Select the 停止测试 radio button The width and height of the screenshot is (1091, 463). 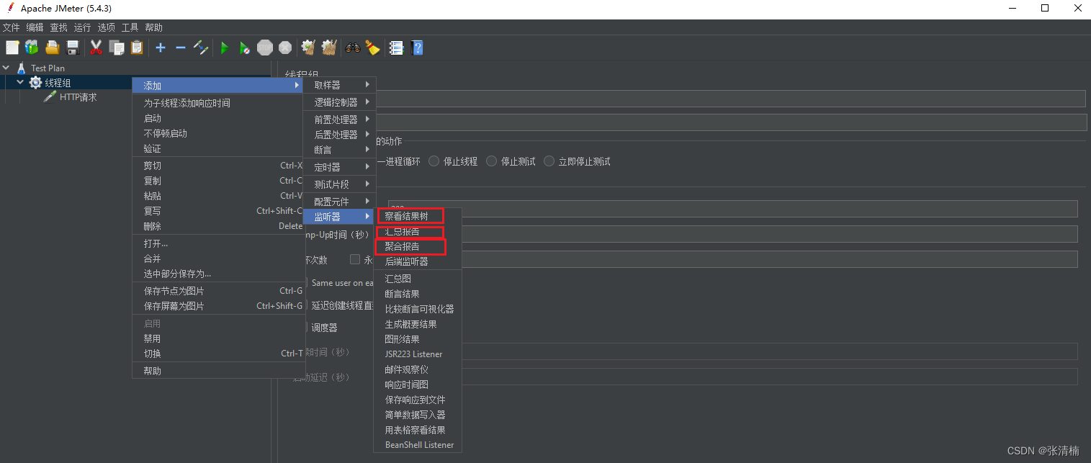[492, 161]
